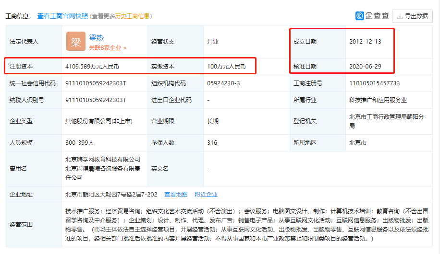Screen dimensions: 440x254
Task: Click the 组织机构代码 value 05924230-3
Action: [x=223, y=83]
